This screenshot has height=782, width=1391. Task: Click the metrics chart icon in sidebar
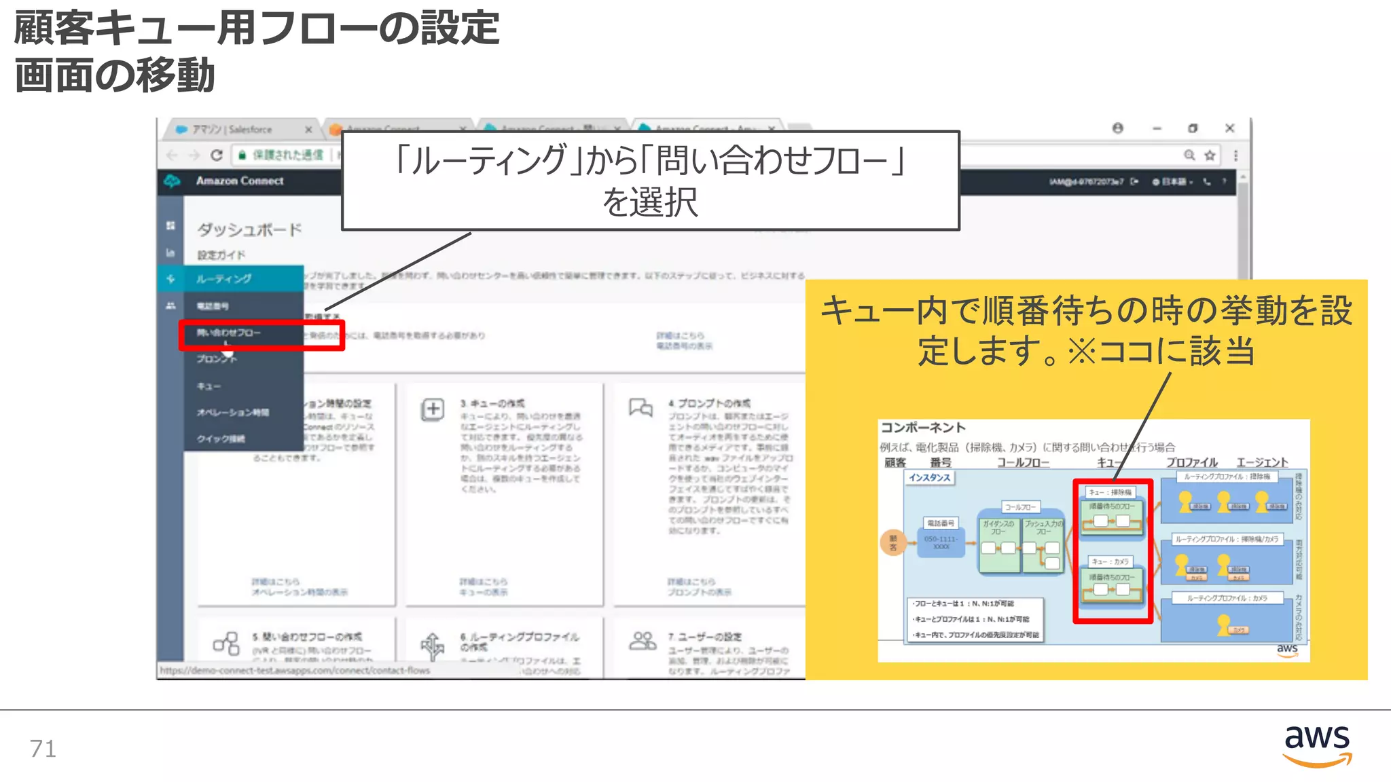pos(170,253)
